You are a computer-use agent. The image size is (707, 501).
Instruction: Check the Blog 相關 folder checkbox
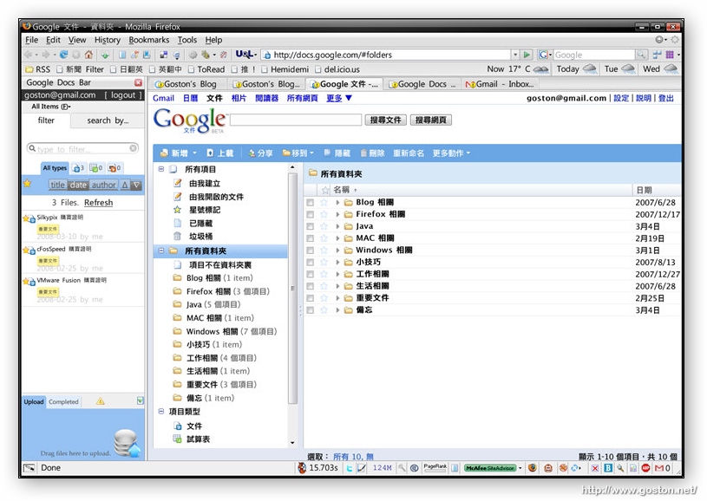point(311,203)
